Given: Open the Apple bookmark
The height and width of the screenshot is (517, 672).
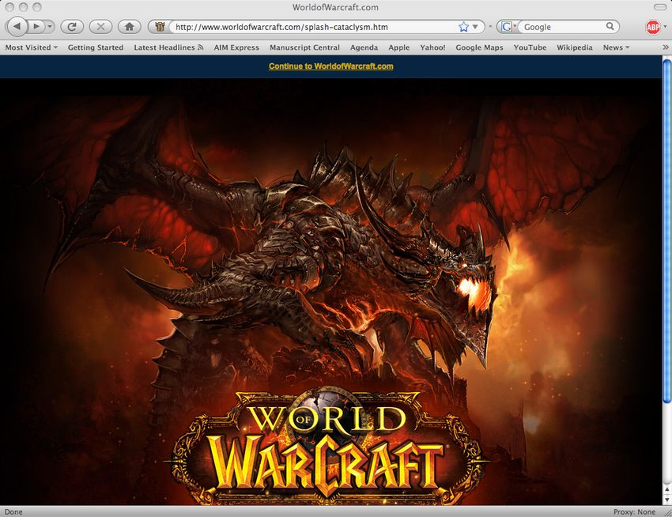Looking at the screenshot, I should tap(399, 47).
